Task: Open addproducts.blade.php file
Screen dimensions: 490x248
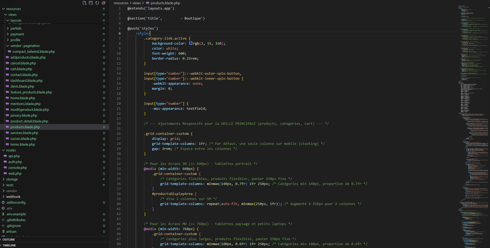Action: [x=54, y=57]
